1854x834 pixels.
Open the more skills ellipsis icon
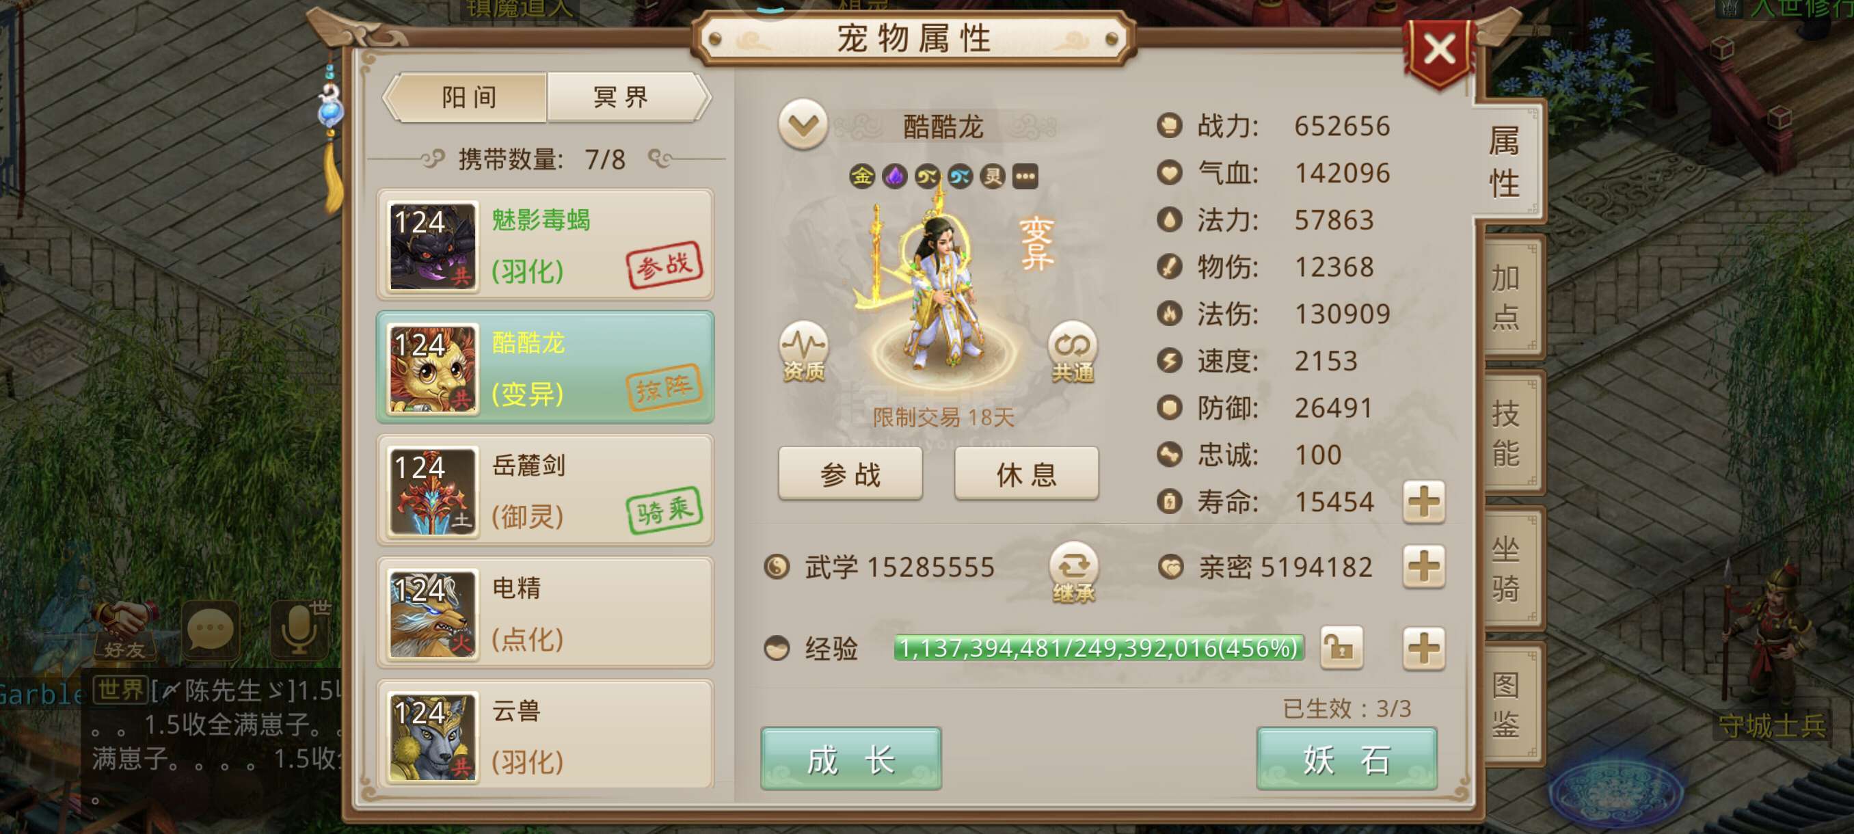pyautogui.click(x=1025, y=176)
